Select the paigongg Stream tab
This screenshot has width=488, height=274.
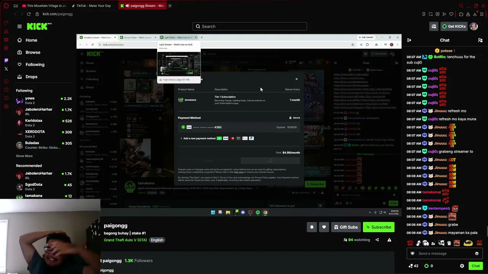point(142,6)
